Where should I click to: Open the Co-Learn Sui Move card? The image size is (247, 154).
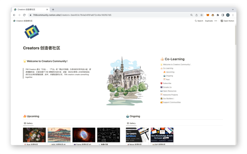pos(137,136)
